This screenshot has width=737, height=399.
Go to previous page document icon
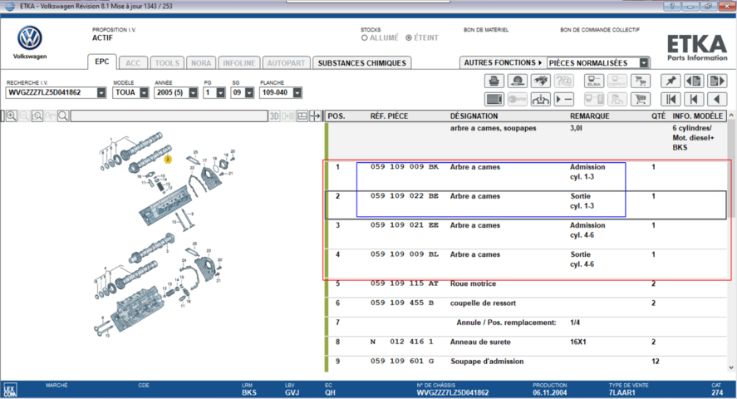click(x=694, y=81)
